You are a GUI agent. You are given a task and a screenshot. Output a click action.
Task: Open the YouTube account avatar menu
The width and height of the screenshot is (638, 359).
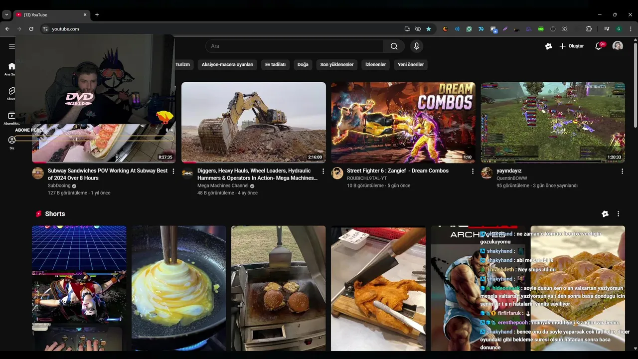[x=618, y=46]
